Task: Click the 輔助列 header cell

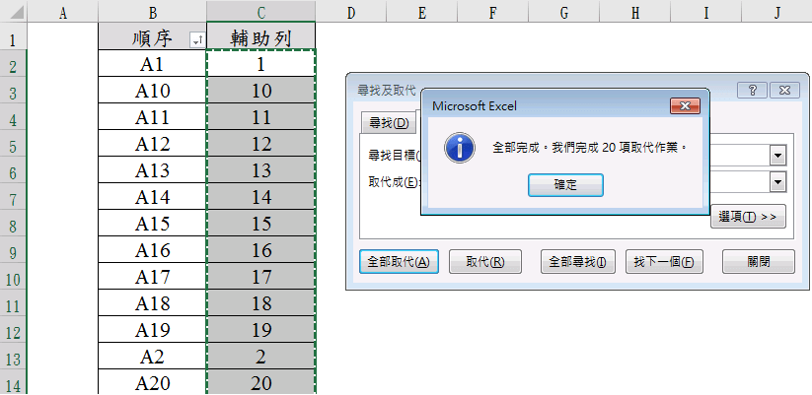Action: pos(260,38)
